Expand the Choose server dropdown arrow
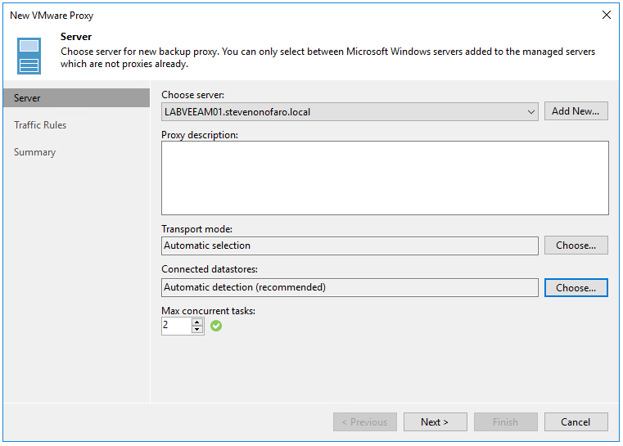The height and width of the screenshot is (446, 623). [532, 111]
